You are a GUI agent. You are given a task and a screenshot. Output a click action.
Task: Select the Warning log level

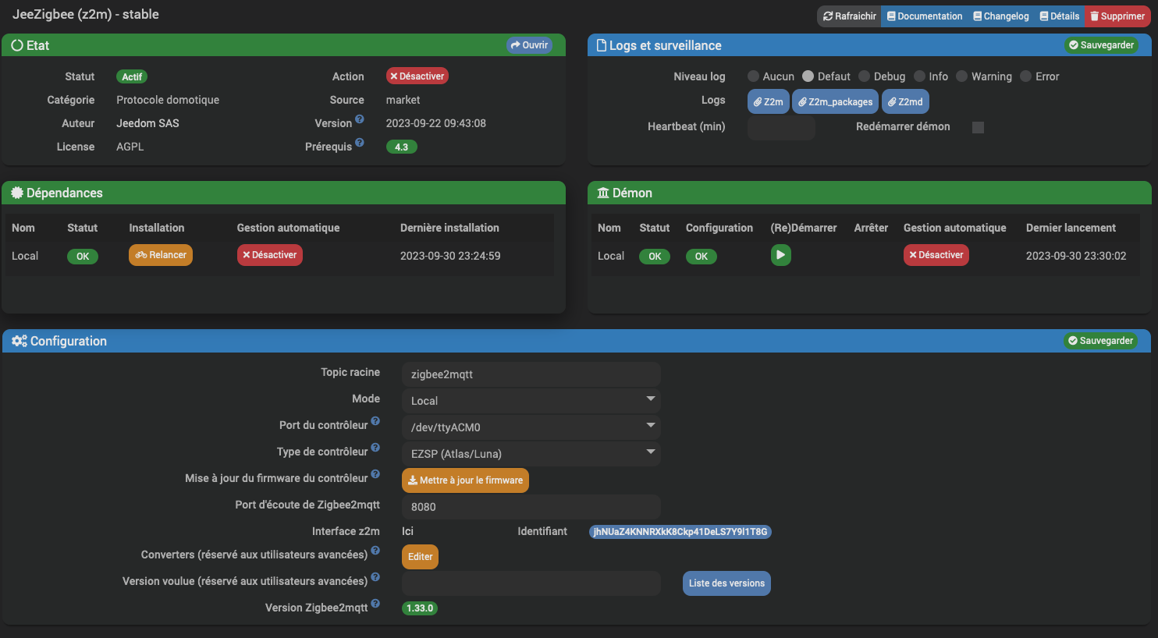tap(962, 76)
